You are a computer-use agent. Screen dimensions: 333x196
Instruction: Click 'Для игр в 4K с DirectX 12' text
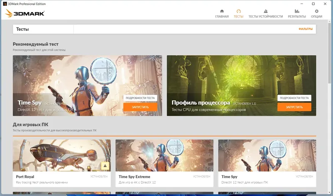click(x=137, y=182)
